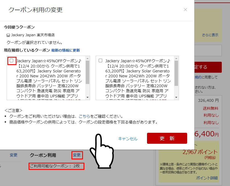Click the first coupon box's scroll-up arrow
Viewport: 230px width, 186px height.
[x=88, y=58]
